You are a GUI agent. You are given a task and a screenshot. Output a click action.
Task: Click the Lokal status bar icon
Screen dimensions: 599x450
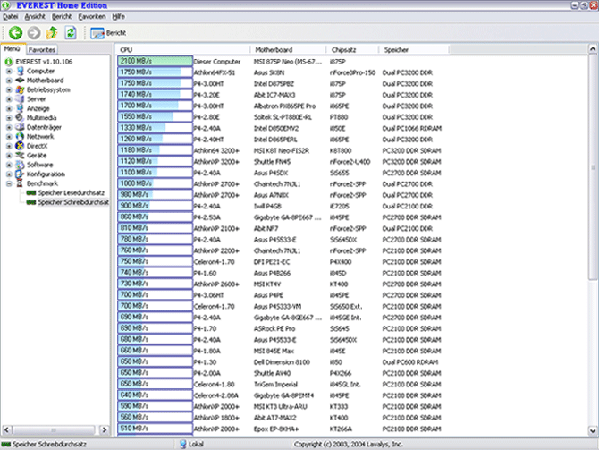[183, 444]
